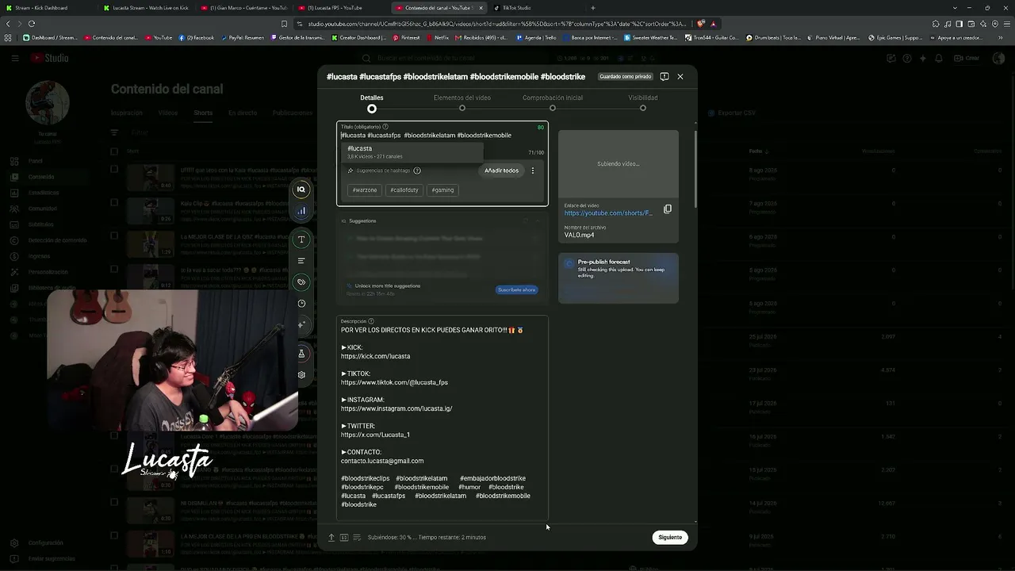Add the #warzone hashtag chip
1015x571 pixels.
(365, 190)
